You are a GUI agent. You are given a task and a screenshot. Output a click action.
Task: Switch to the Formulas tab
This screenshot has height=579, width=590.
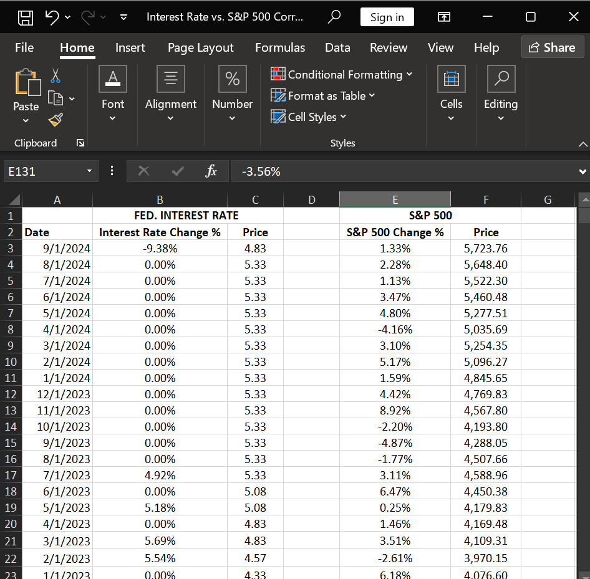[279, 47]
